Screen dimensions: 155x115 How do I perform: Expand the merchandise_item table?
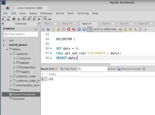(11, 86)
